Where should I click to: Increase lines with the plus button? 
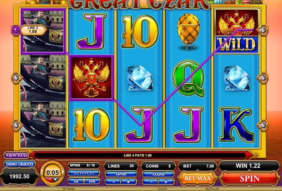128,182
